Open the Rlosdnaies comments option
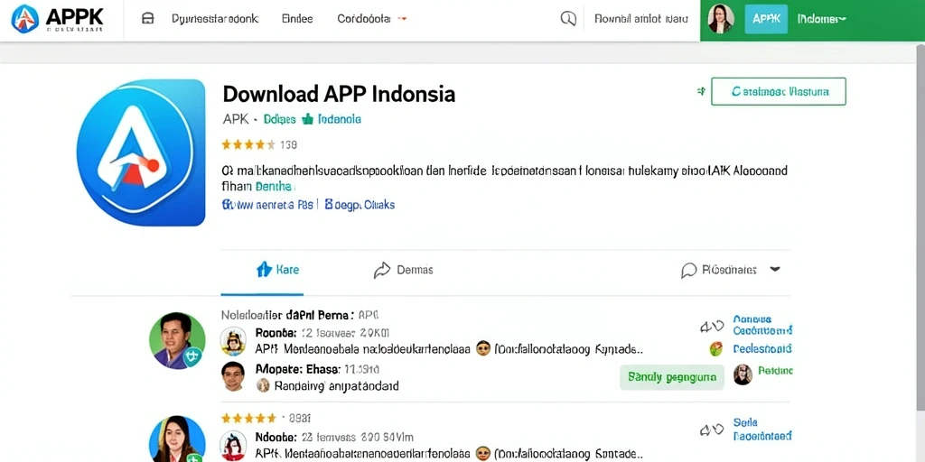Viewport: 925px width, 462px height. [729, 270]
